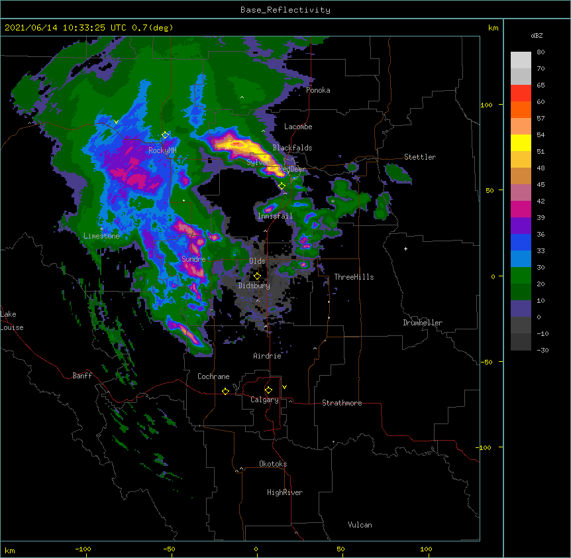Click the km label at top right
Viewport: 571px width, 558px height.
coord(493,28)
